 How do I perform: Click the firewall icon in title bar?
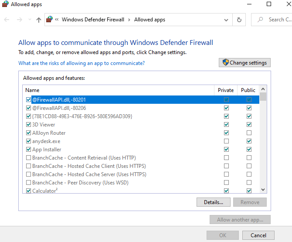pyautogui.click(x=5, y=4)
